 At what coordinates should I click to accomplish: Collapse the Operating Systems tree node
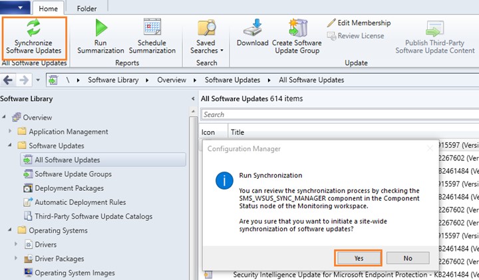(10, 230)
